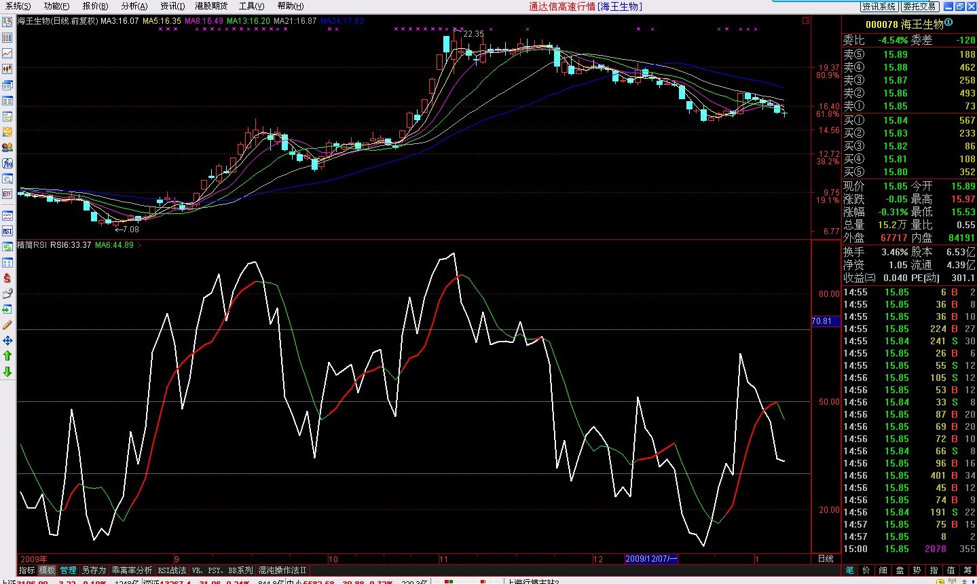Click the document tree sidebar icon

point(7,116)
